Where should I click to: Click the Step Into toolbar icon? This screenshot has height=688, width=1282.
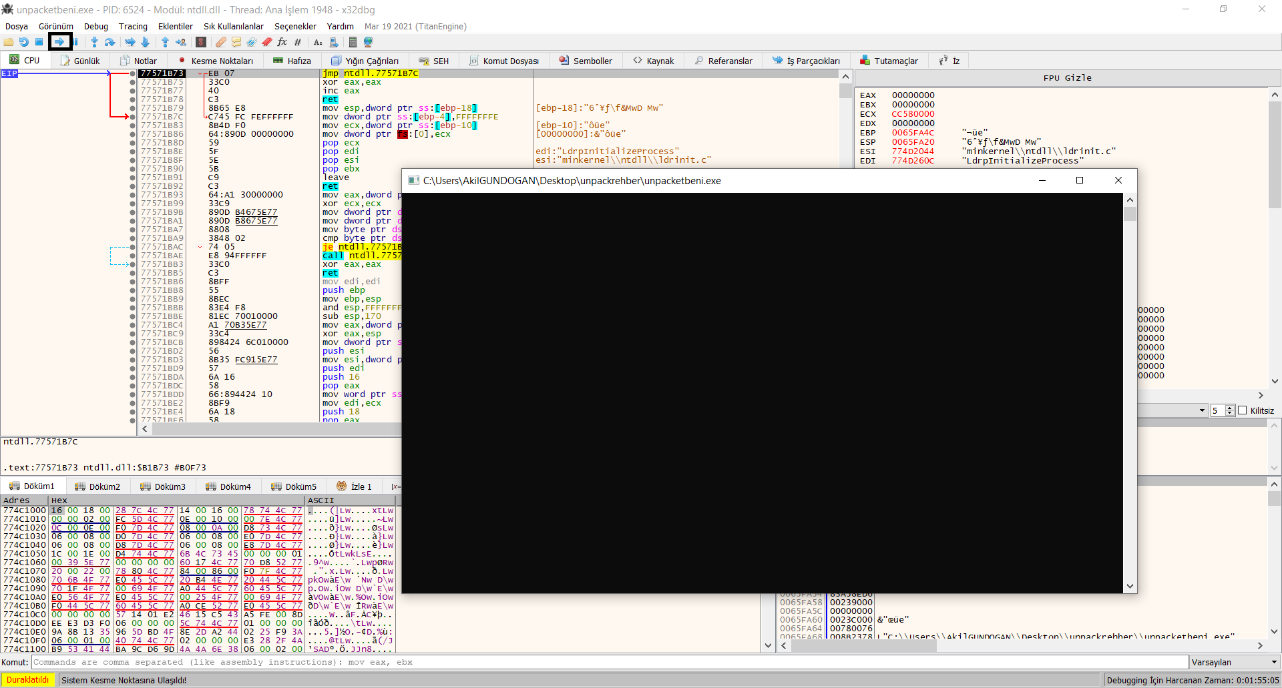94,42
